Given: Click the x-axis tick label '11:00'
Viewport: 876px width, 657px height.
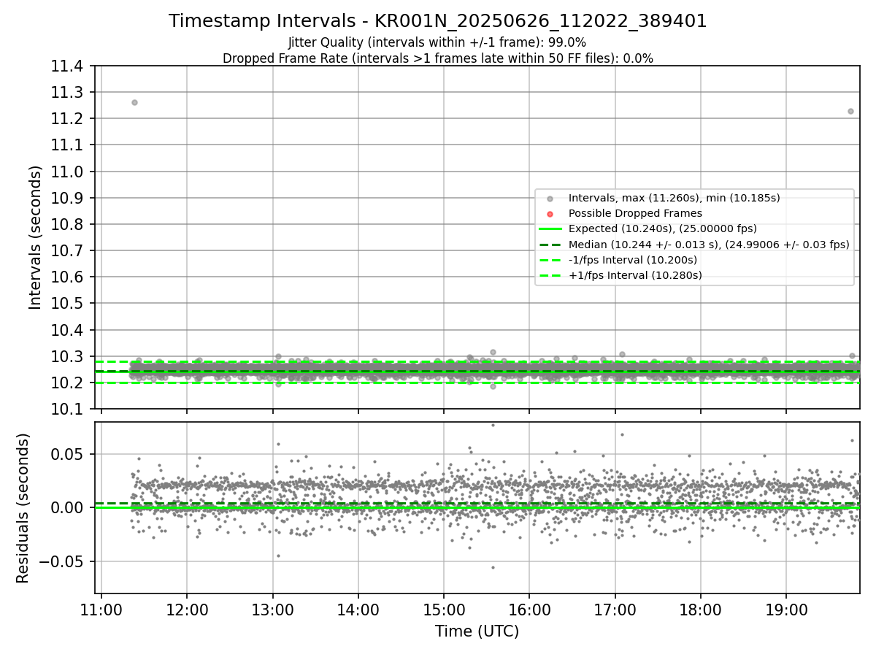Looking at the screenshot, I should (101, 610).
